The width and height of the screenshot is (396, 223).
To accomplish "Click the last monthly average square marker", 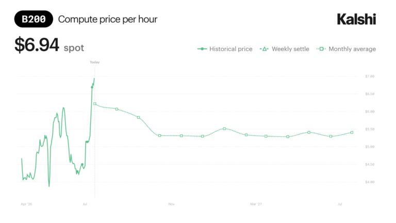I will [352, 133].
